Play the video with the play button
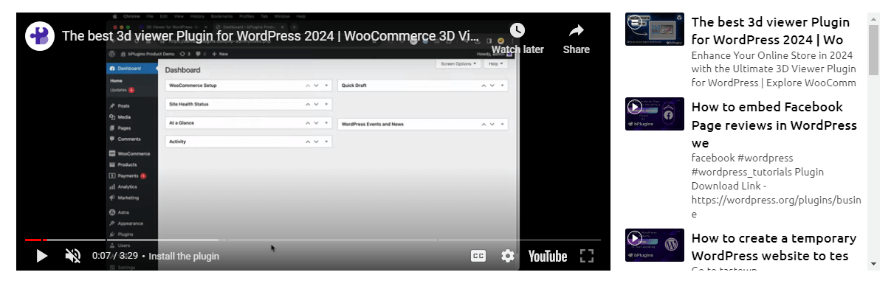 click(x=41, y=256)
